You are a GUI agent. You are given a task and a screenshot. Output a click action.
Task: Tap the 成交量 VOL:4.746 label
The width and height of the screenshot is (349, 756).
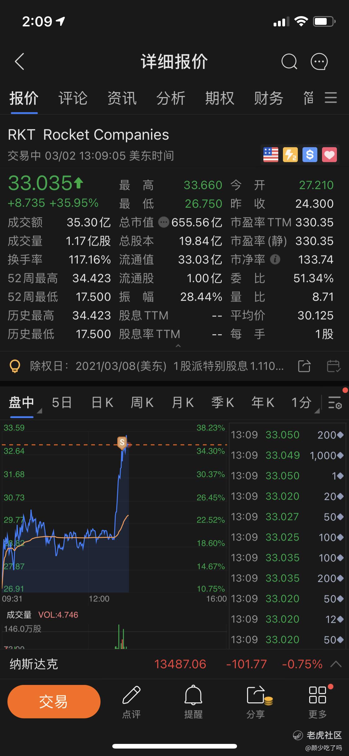coord(43,614)
